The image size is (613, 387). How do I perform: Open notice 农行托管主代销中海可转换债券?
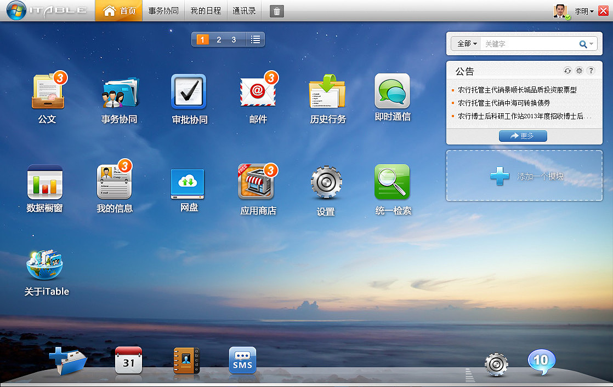(504, 103)
